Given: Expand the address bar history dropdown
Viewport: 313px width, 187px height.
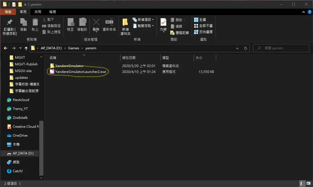Looking at the screenshot, I should pyautogui.click(x=237, y=48).
